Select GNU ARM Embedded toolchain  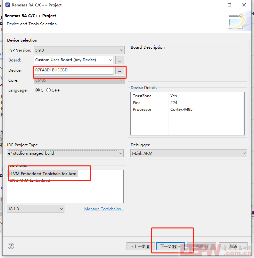(x=30, y=180)
